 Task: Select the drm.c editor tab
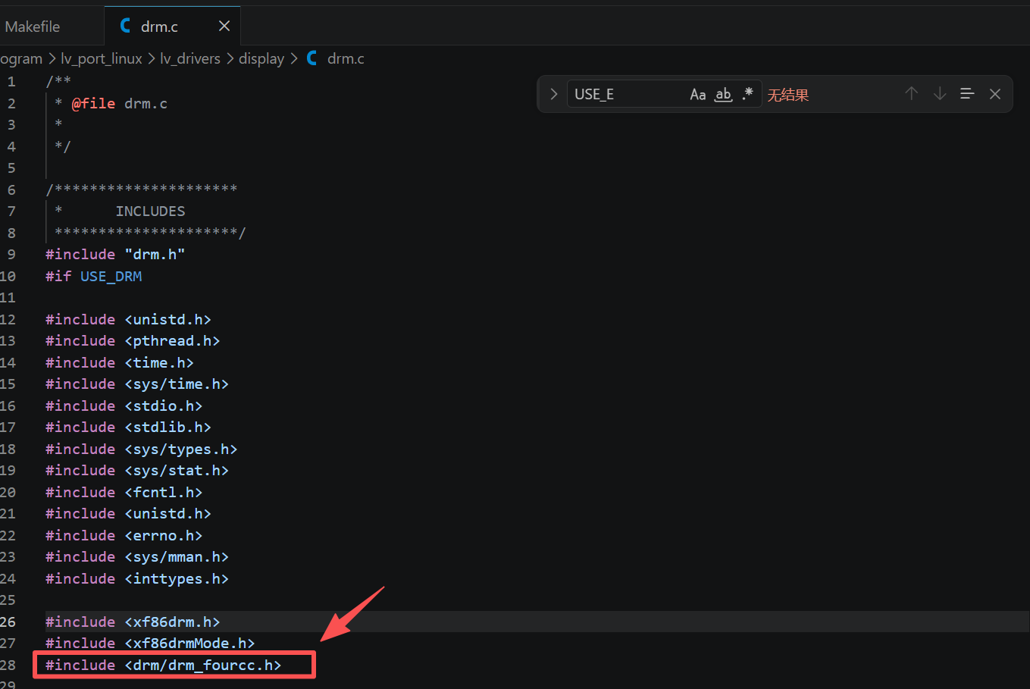172,27
